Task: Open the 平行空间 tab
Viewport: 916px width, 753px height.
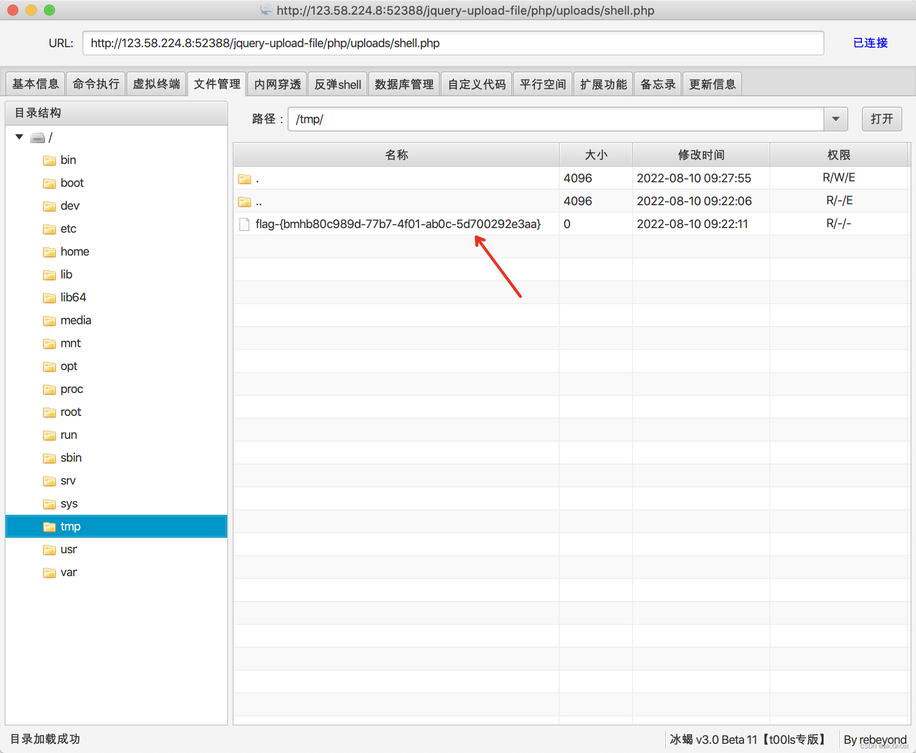Action: (x=543, y=84)
